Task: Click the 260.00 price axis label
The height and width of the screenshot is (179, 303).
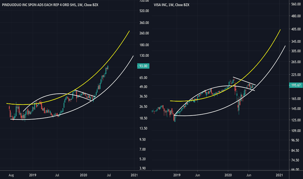Action: tap(144, 33)
